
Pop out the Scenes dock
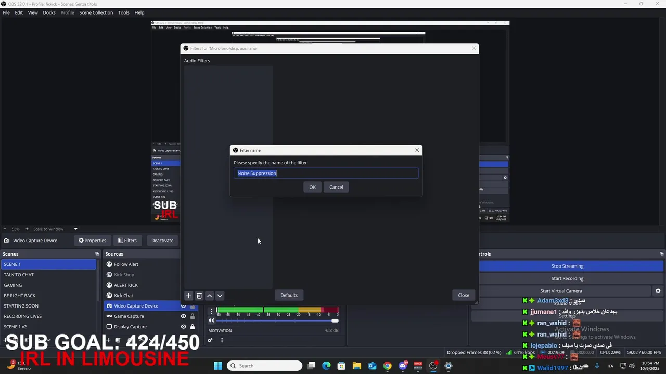[97, 254]
